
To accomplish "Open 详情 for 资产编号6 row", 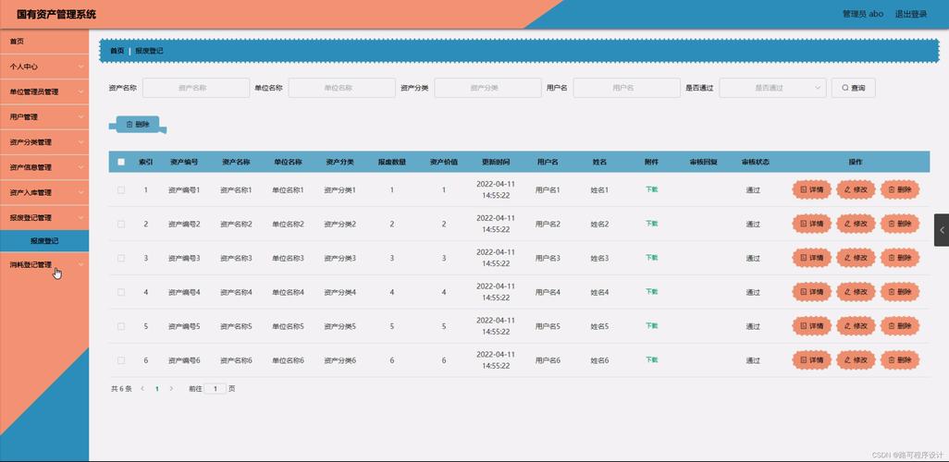I will (x=811, y=360).
